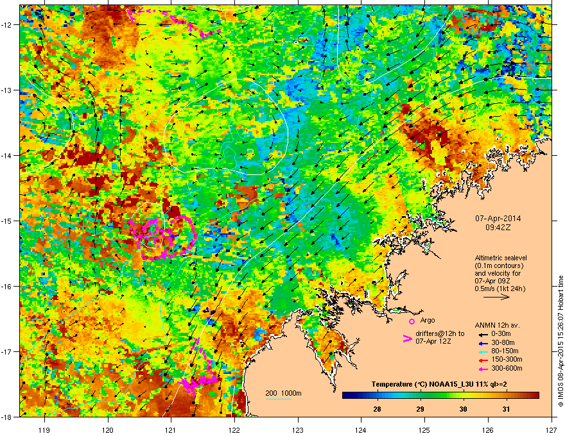Click the -17 latitude axis label
565x436 pixels.
tap(7, 351)
